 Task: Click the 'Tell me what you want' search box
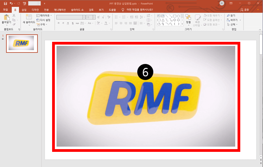[140, 10]
